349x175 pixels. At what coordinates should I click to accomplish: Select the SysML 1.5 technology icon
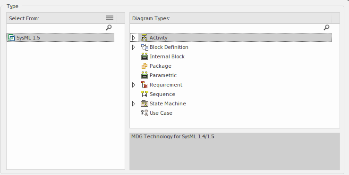11,38
